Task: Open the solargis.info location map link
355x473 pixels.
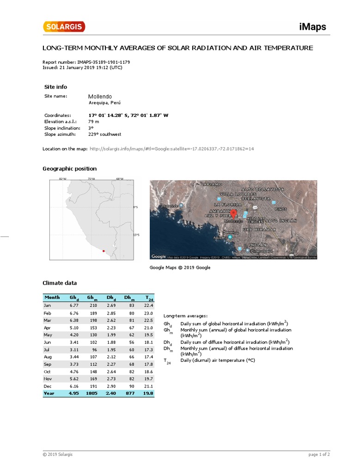Action: [x=172, y=149]
